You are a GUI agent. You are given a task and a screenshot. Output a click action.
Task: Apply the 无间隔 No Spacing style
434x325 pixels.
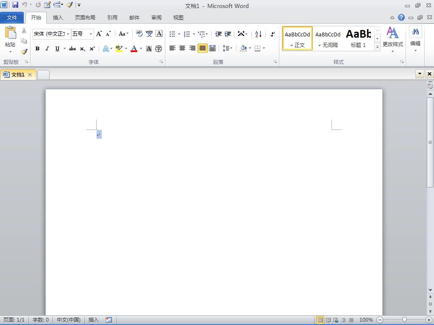pyautogui.click(x=328, y=39)
